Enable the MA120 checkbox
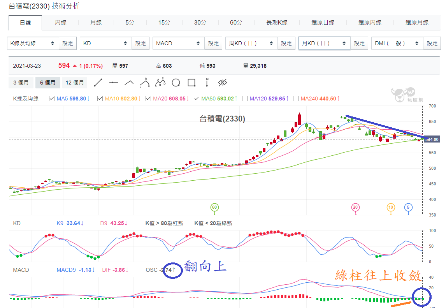This screenshot has width=446, height=308. 245,99
